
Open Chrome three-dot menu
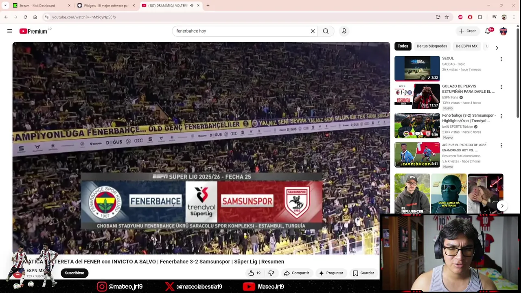(x=514, y=17)
